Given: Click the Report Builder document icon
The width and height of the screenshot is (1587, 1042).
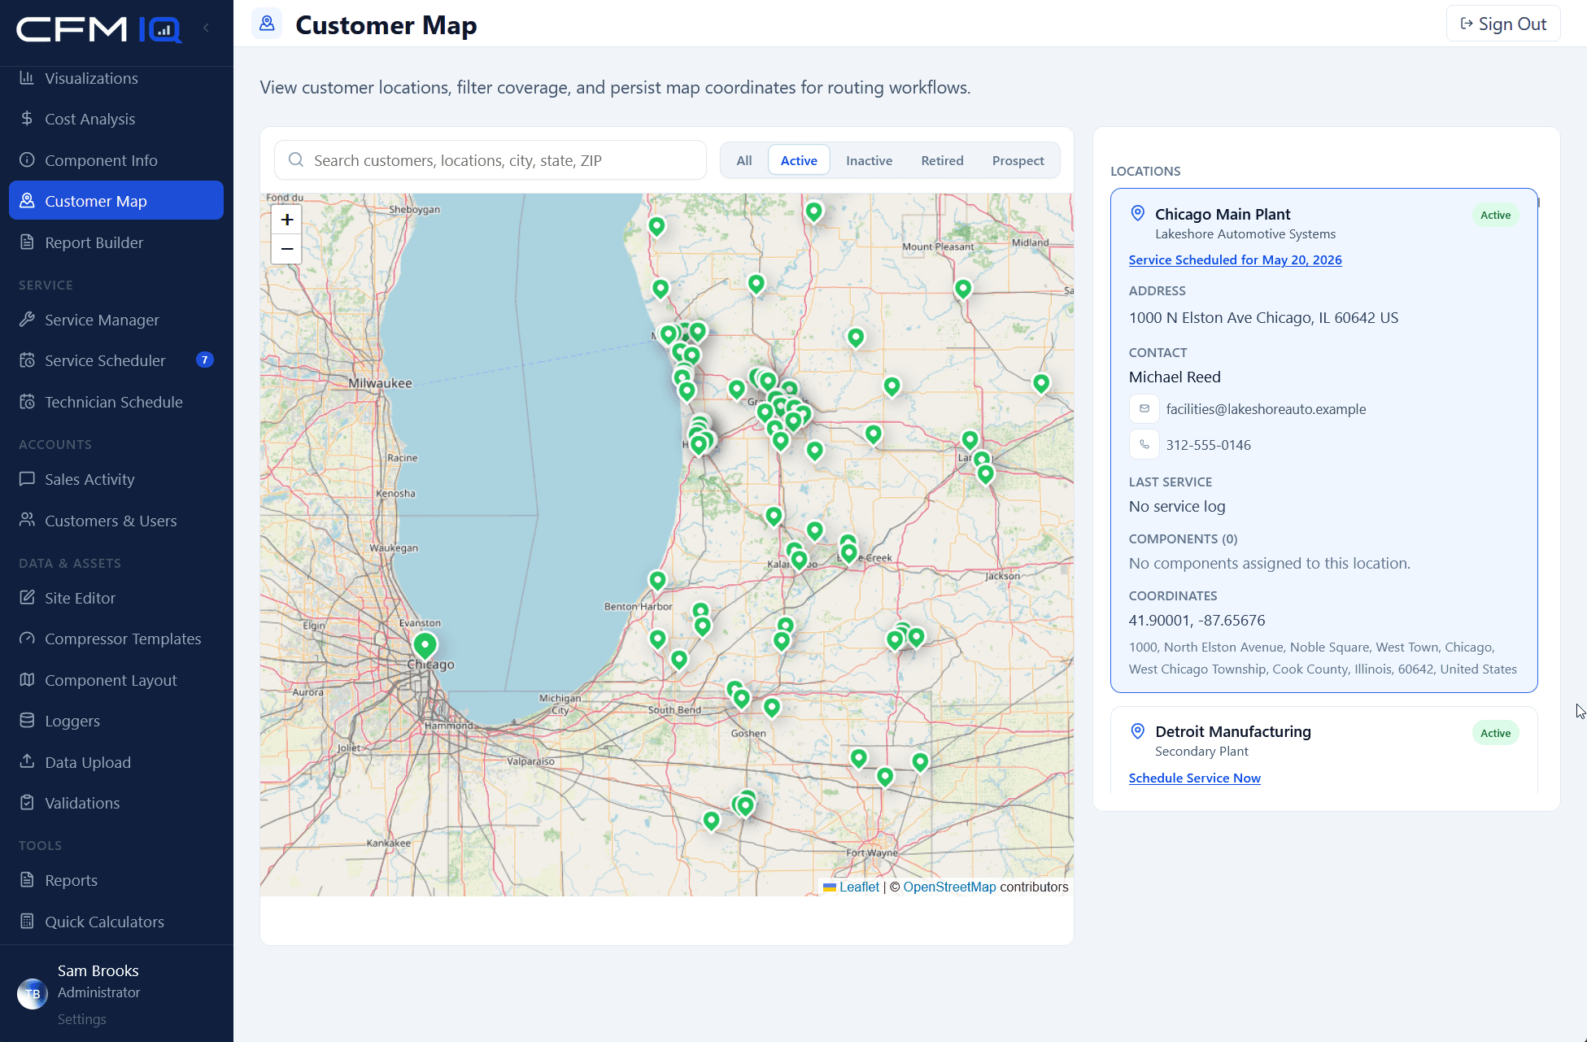Looking at the screenshot, I should pyautogui.click(x=27, y=242).
